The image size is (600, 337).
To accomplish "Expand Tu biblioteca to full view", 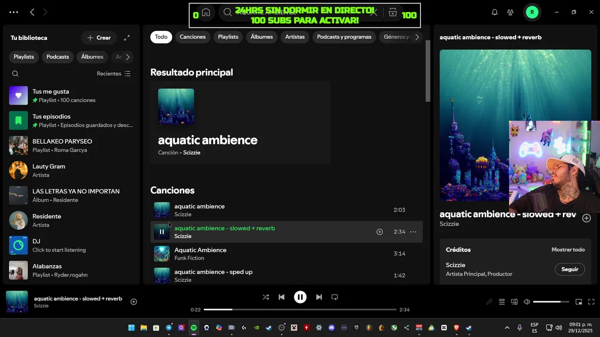I will coord(127,38).
